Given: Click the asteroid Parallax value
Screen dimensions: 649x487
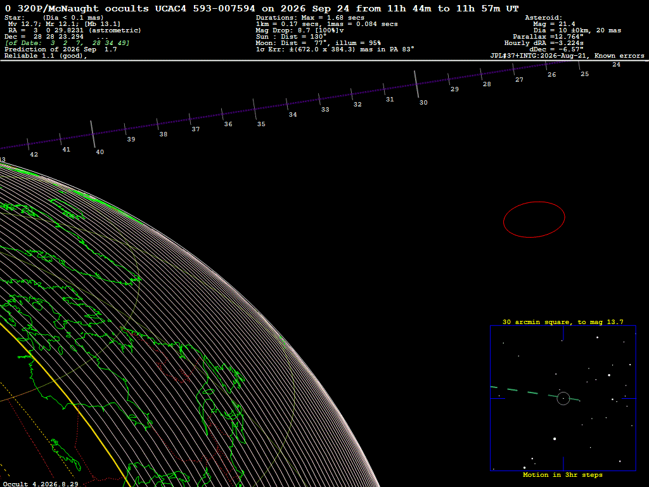Looking at the screenshot, I should tap(548, 36).
